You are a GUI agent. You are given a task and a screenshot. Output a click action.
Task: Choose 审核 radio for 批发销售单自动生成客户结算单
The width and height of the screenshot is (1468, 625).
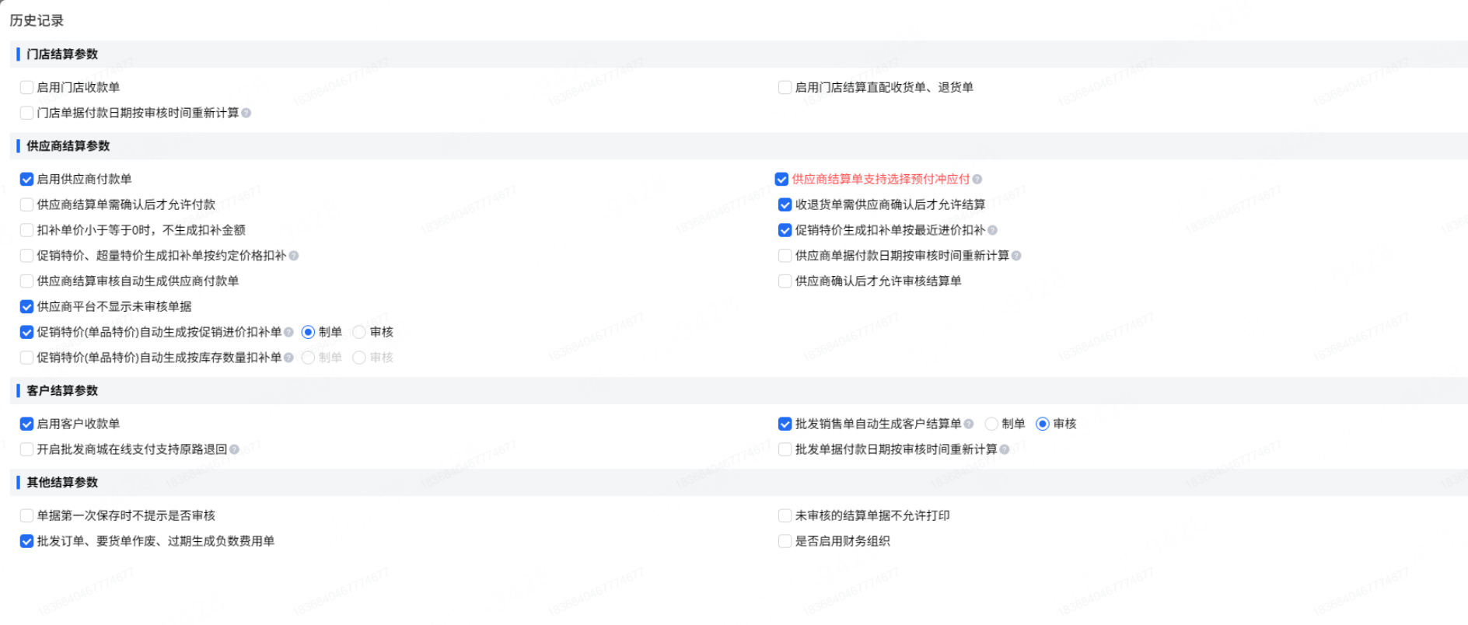click(x=1043, y=424)
